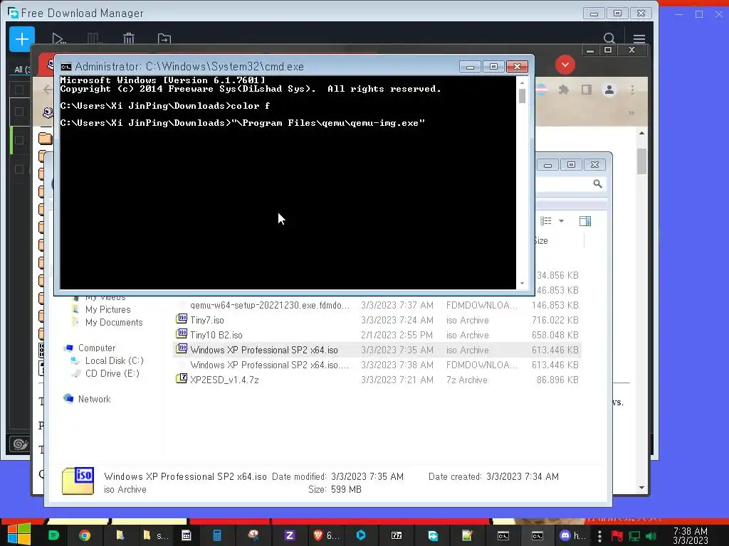This screenshot has width=729, height=546.
Task: Change Explorer view using view icon
Action: pos(546,221)
